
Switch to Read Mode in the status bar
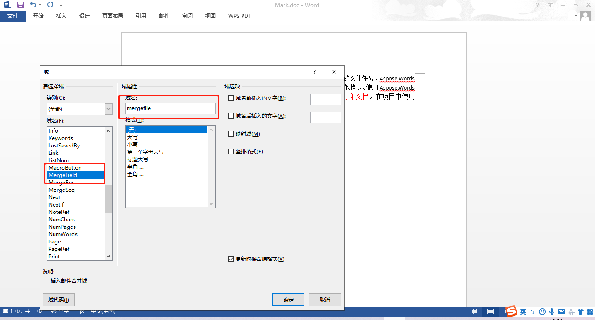click(x=473, y=311)
